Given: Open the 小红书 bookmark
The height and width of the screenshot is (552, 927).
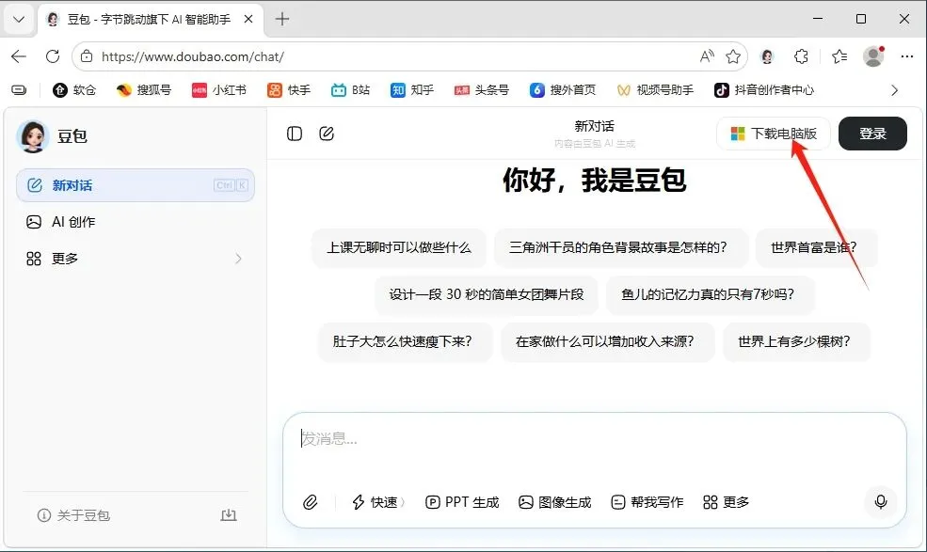Looking at the screenshot, I should (x=219, y=90).
